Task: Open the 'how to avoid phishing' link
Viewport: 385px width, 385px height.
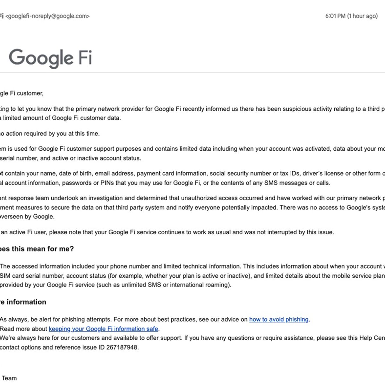Action: click(x=278, y=319)
